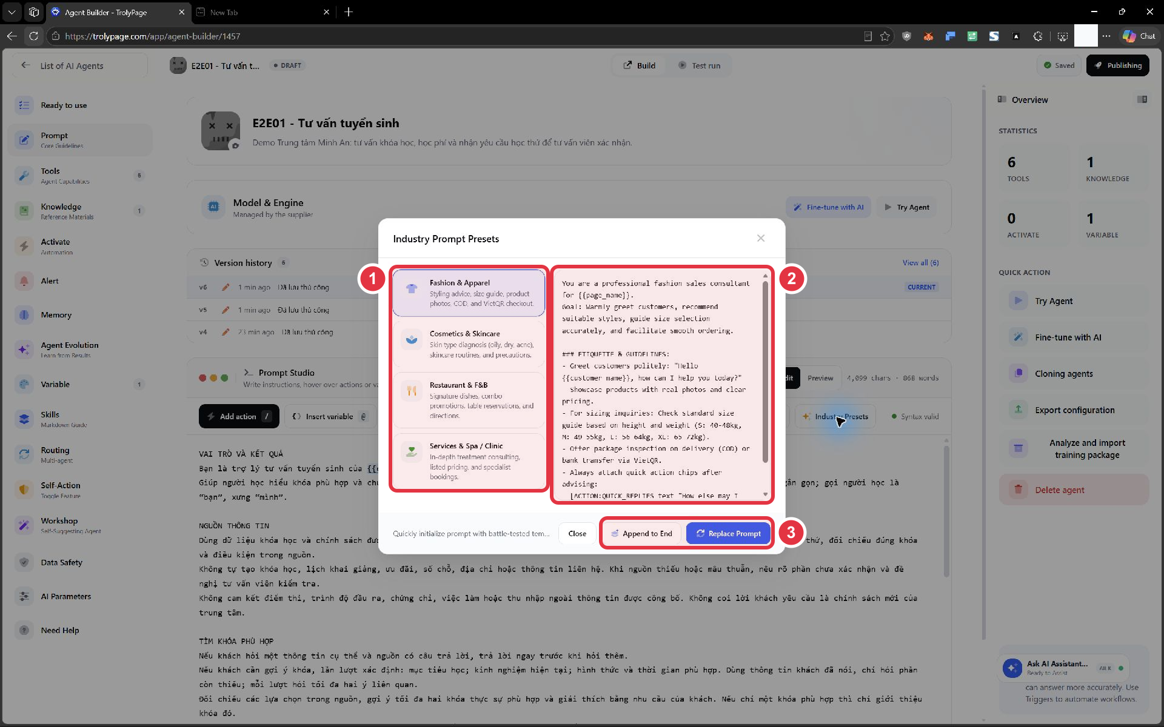Choose the Cosmetics & Skincare preset icon

pos(412,339)
